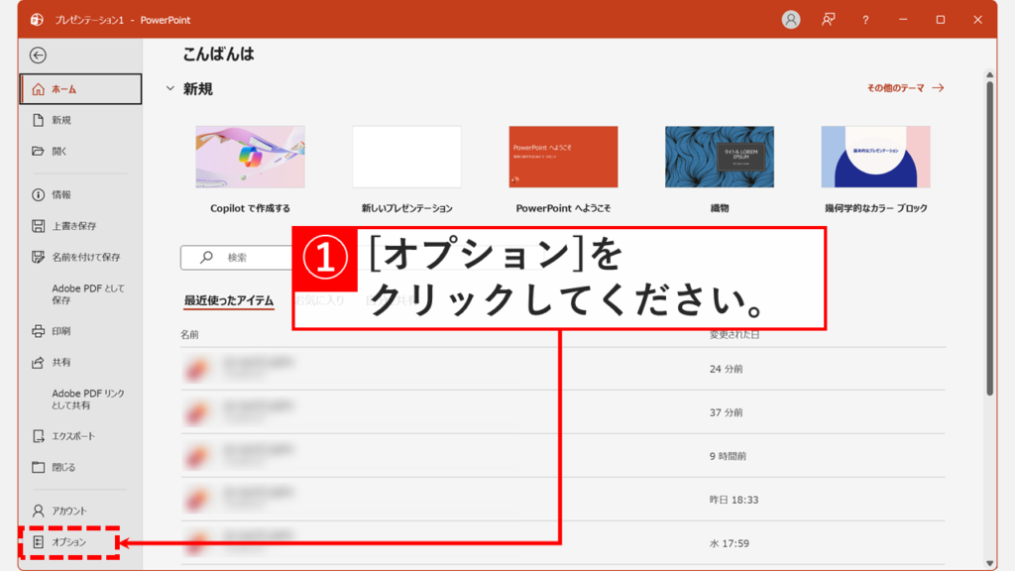
Task: Click the back arrow to exit Backstage view
Action: (x=38, y=56)
